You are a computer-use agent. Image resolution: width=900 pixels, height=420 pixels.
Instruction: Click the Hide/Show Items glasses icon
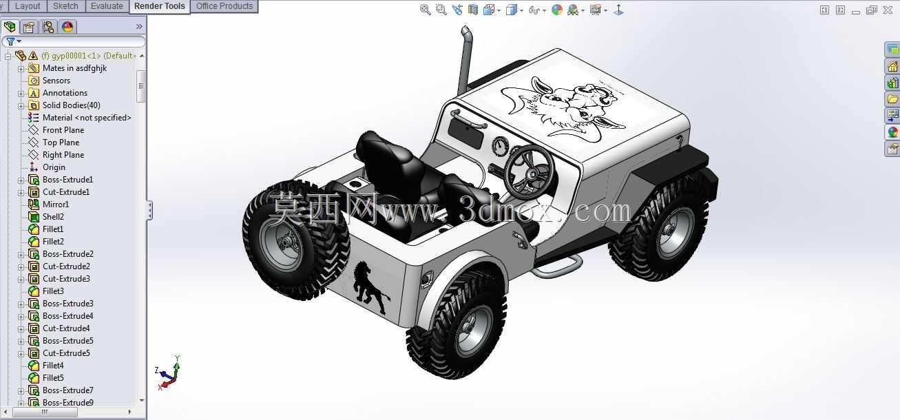(x=534, y=10)
